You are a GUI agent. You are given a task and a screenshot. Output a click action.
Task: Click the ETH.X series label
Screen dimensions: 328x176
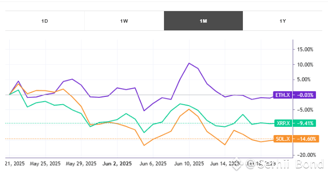pos(283,95)
